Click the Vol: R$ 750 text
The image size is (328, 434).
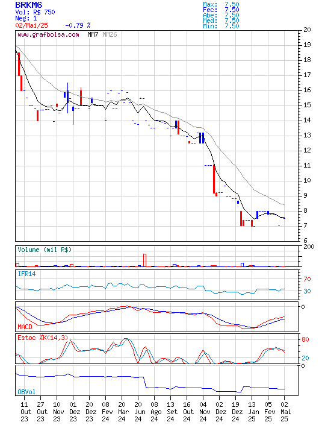click(x=35, y=12)
